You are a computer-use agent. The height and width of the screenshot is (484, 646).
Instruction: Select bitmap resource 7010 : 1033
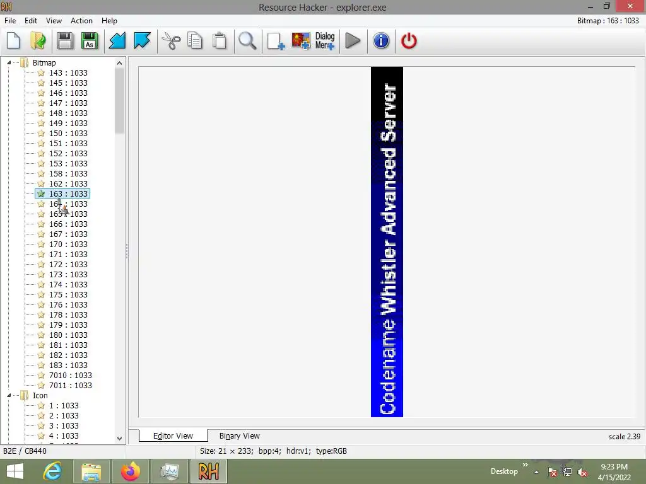click(71, 376)
